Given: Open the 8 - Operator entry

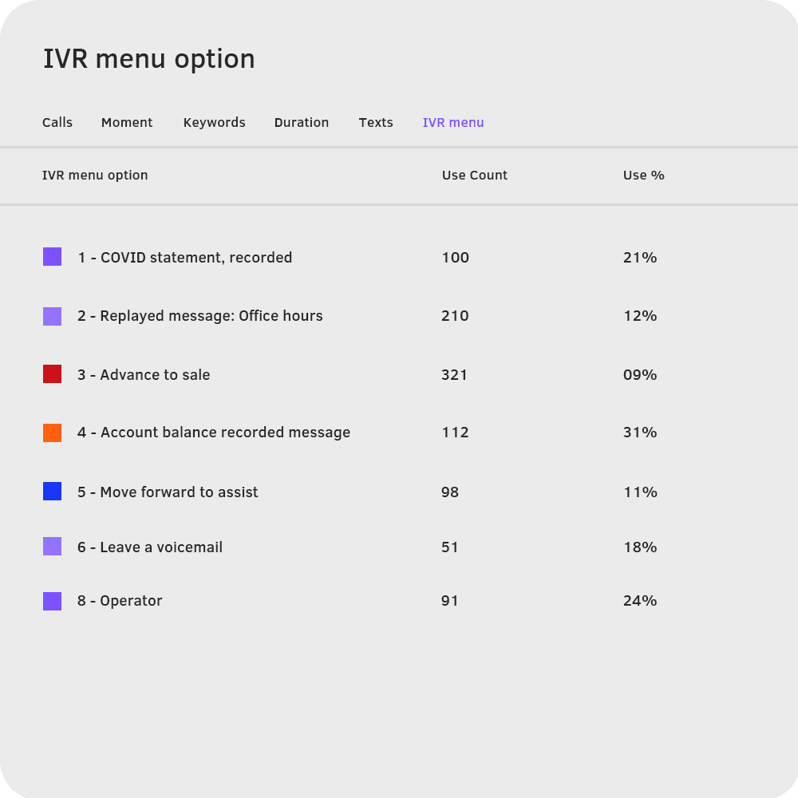Looking at the screenshot, I should coord(120,600).
